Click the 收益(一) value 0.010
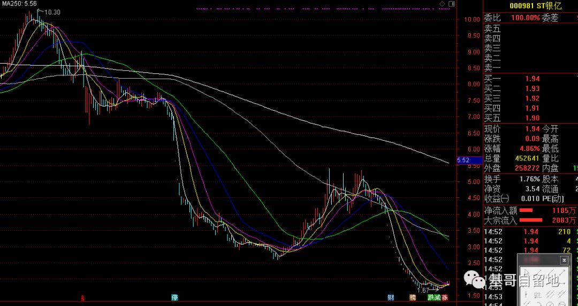578x306 pixels. (x=531, y=200)
